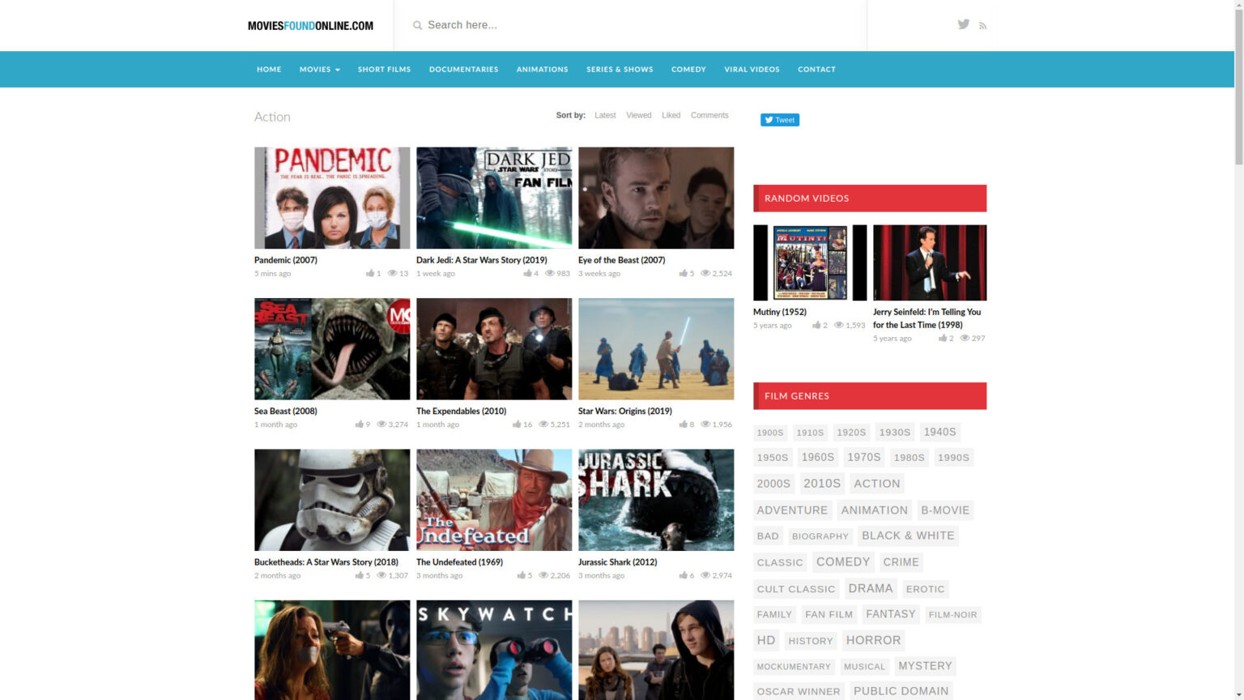Go to the SERIES & SHOWS section

click(x=619, y=69)
